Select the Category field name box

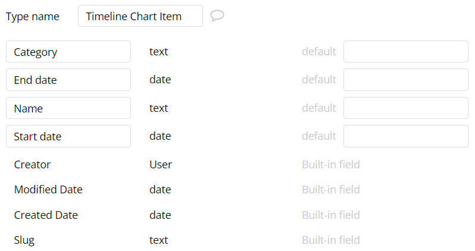[68, 52]
